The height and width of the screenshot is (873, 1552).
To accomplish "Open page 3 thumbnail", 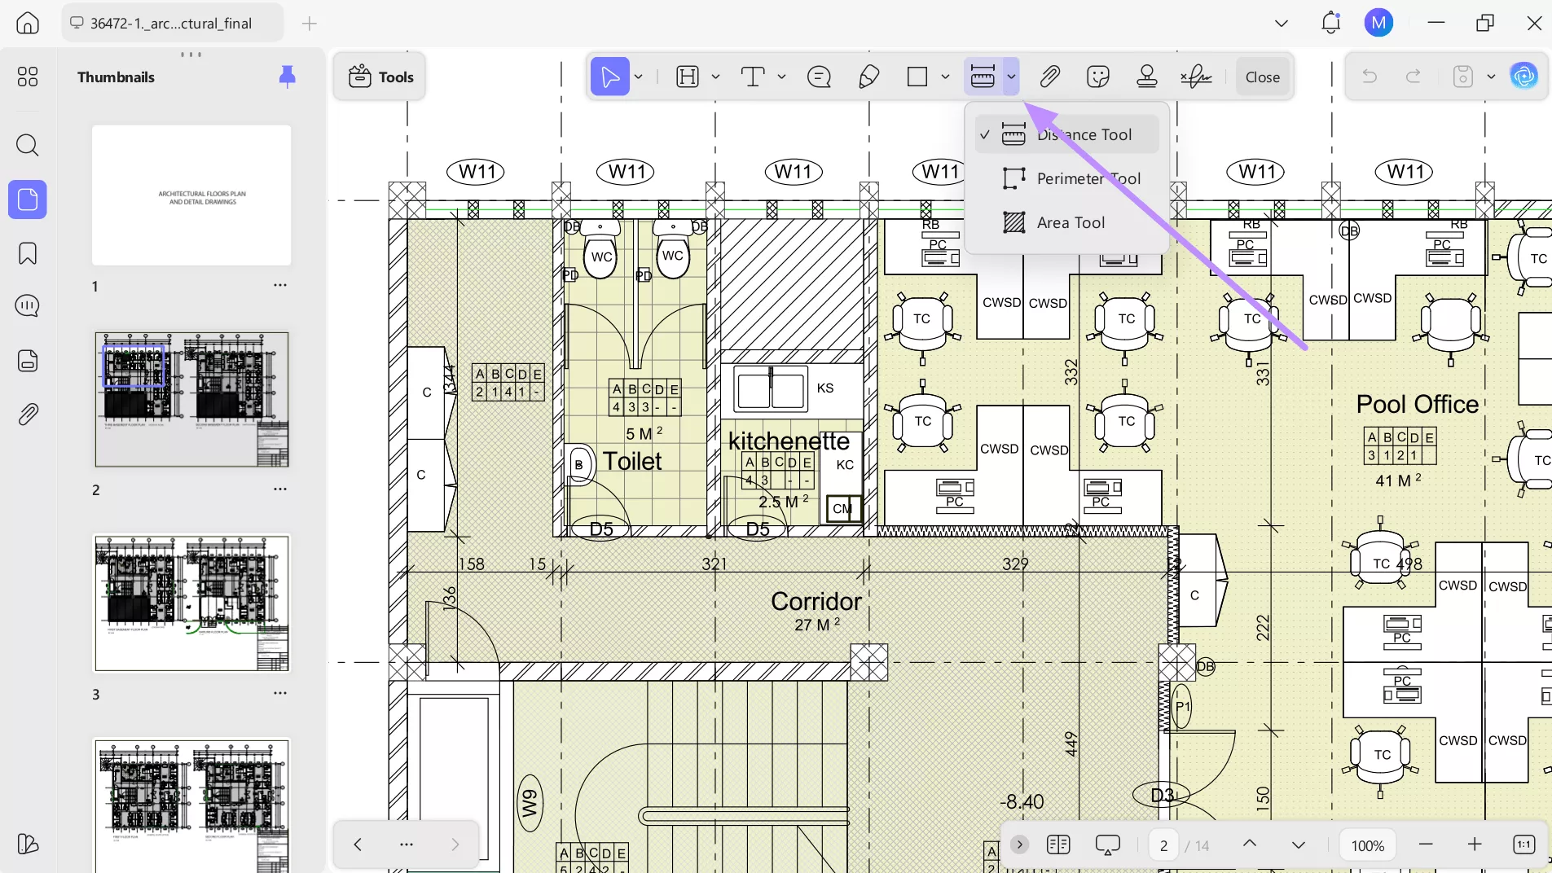I will click(191, 603).
